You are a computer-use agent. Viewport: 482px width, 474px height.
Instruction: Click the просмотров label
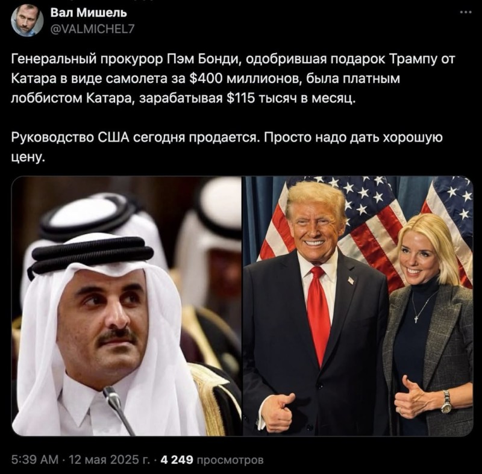click(230, 460)
